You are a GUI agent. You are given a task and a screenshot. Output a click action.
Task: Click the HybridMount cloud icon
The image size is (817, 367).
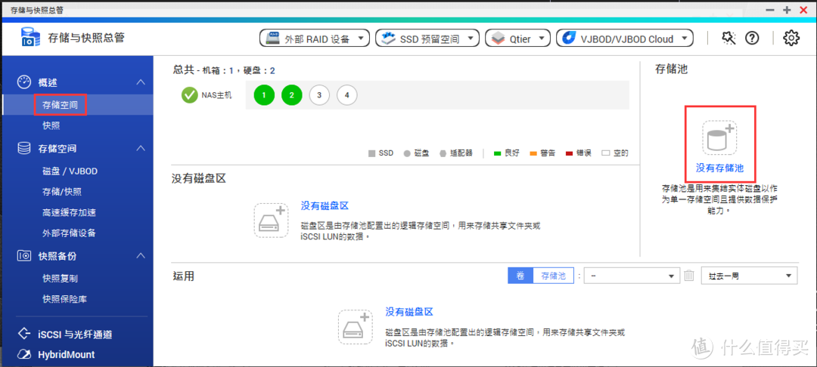[24, 355]
